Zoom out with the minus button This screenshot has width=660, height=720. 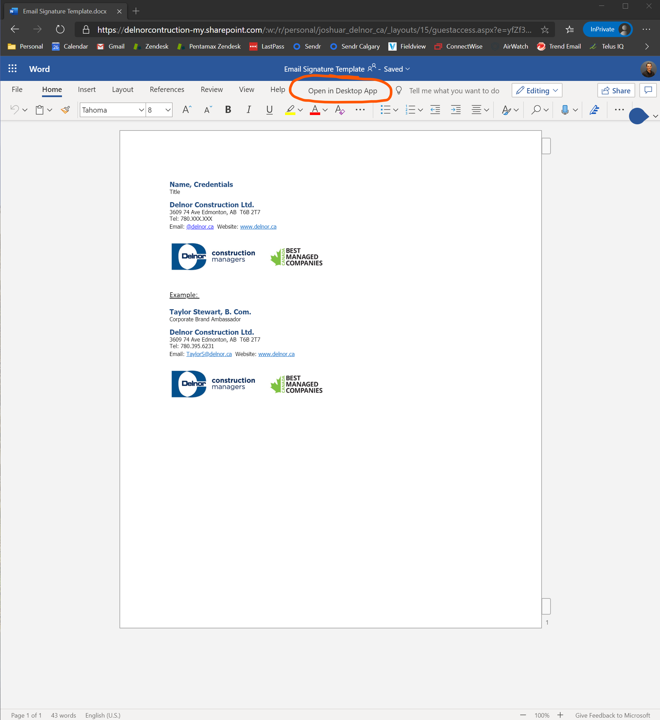pyautogui.click(x=523, y=715)
